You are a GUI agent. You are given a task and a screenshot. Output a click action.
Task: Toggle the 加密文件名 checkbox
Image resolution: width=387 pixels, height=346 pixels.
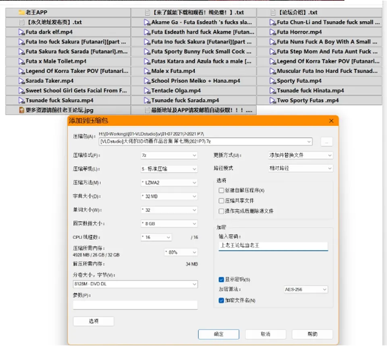point(221,300)
